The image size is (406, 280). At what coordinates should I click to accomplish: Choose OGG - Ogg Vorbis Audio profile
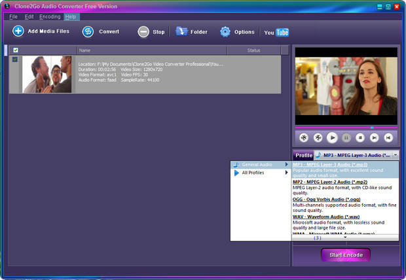pyautogui.click(x=345, y=205)
